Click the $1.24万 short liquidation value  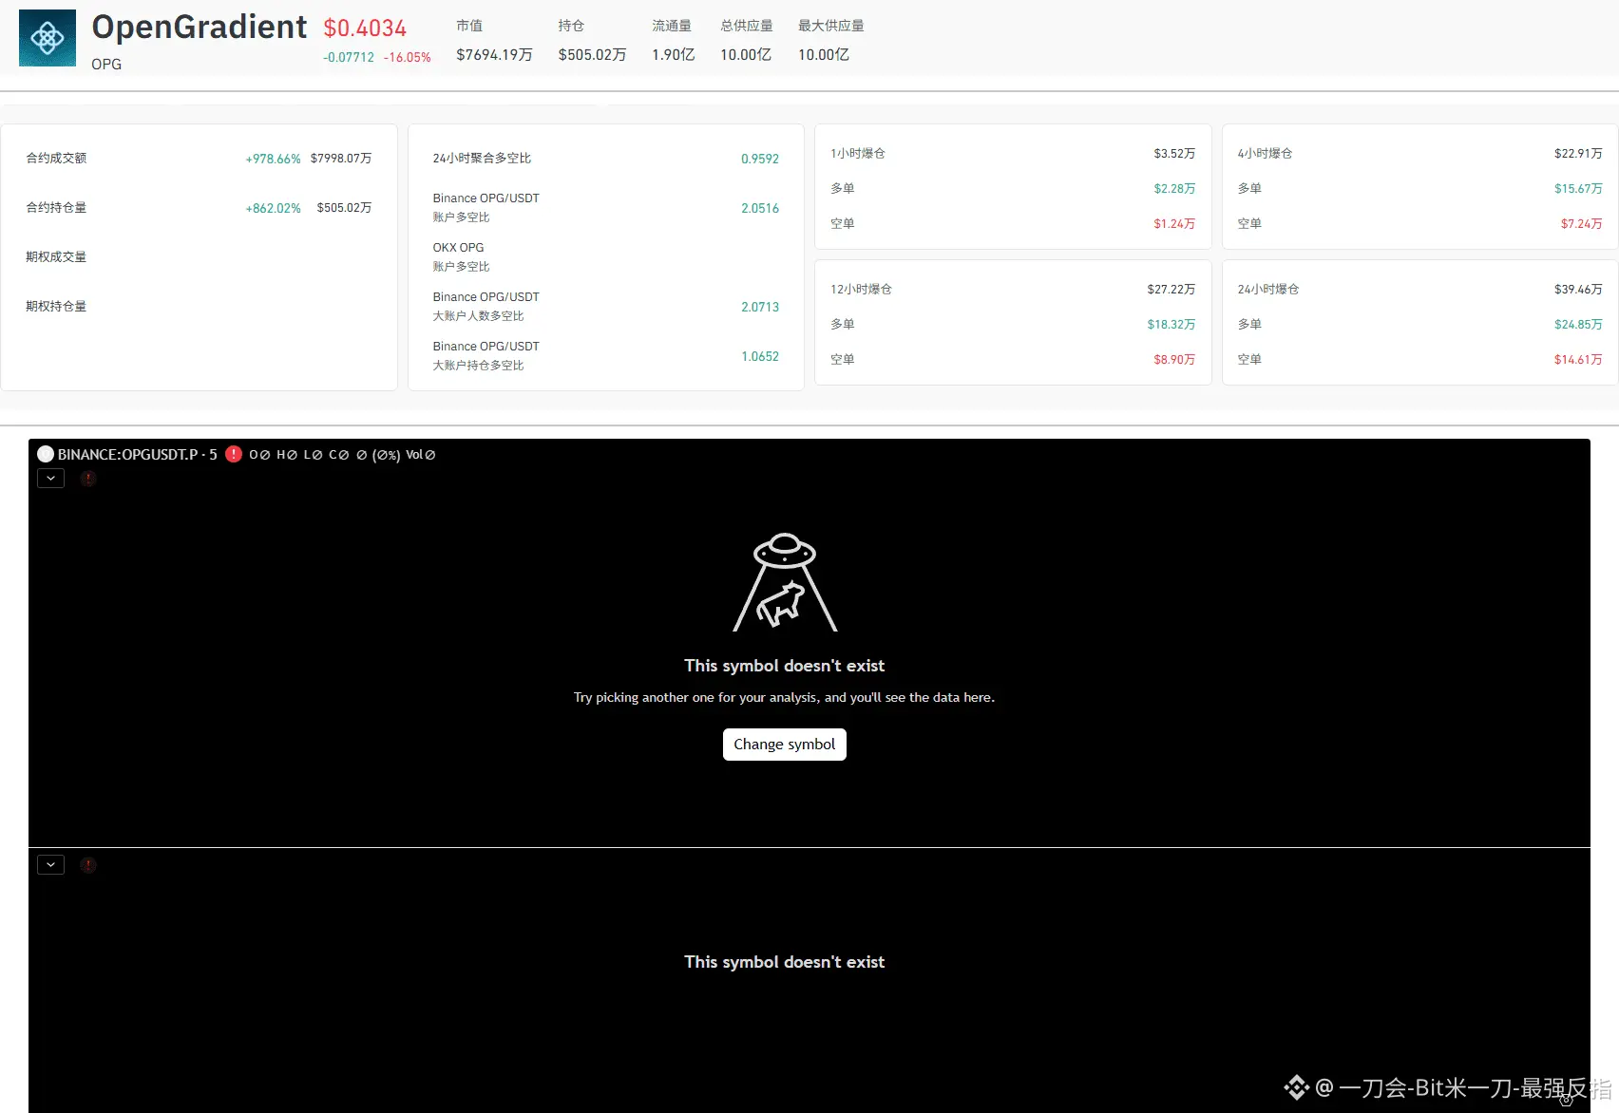coord(1174,224)
